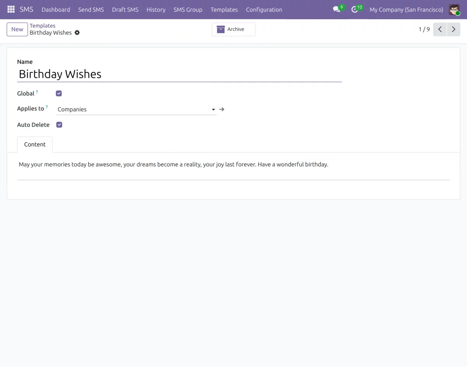Click the birthday message content area
This screenshot has width=467, height=367.
click(174, 164)
